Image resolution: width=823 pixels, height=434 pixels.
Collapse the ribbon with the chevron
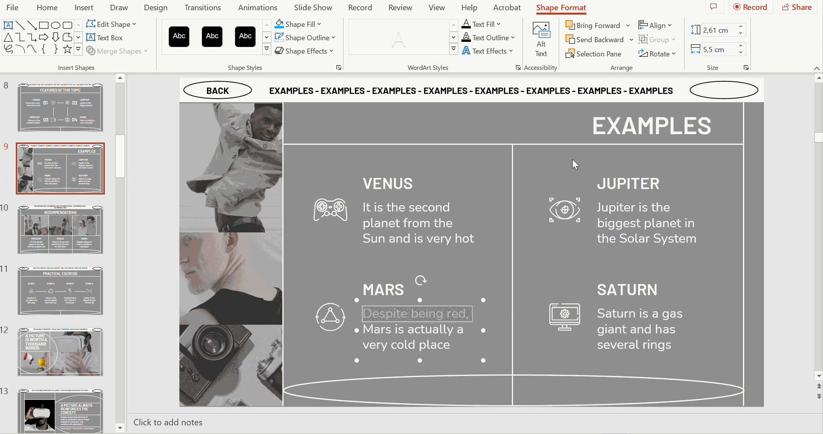click(x=817, y=68)
